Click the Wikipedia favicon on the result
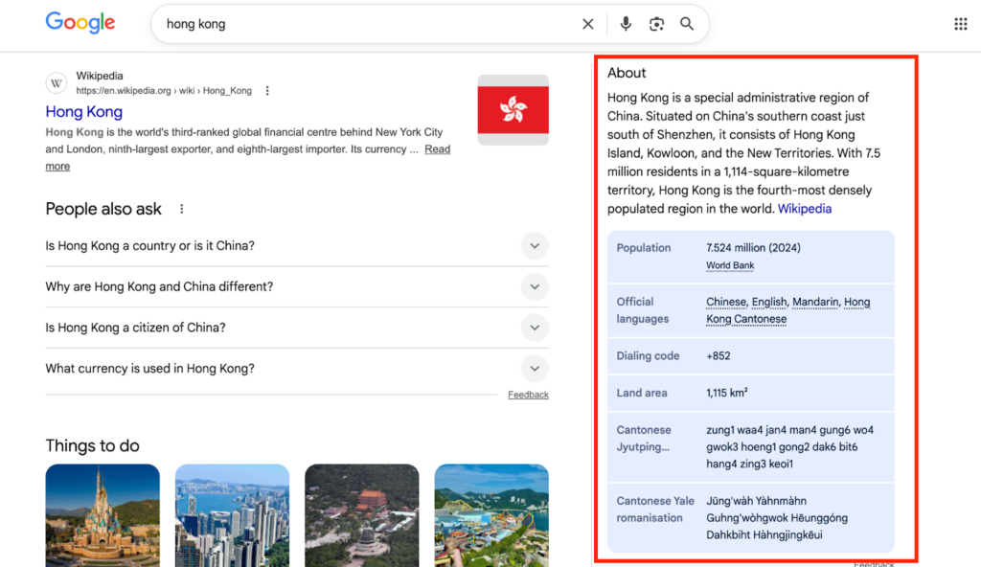 click(57, 83)
